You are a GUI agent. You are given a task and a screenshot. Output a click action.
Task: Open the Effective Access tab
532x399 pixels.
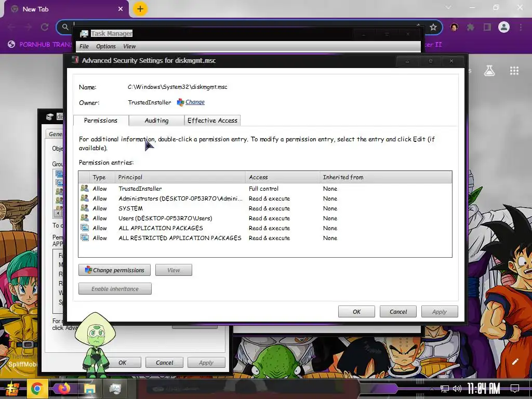click(212, 121)
